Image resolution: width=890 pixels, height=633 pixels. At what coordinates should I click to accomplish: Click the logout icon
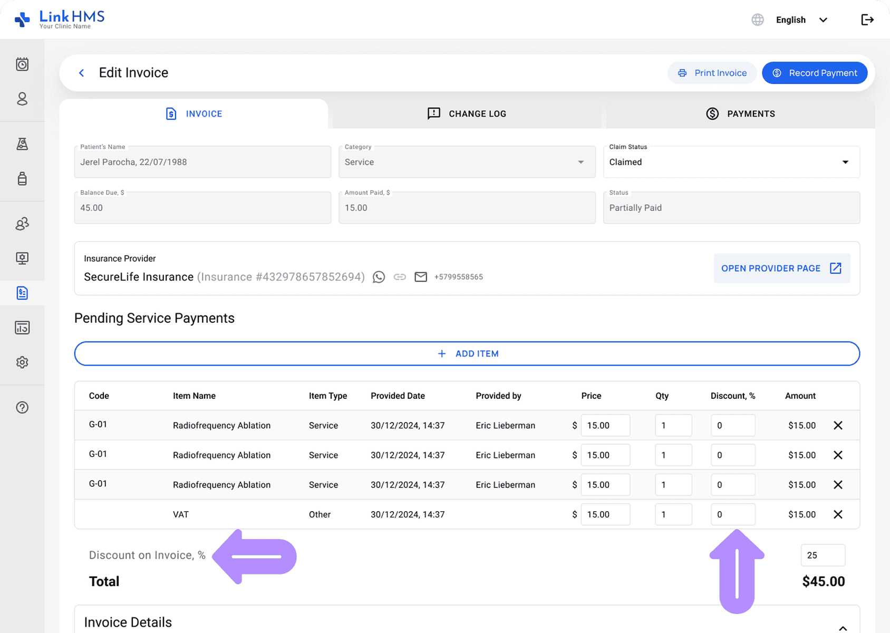pos(867,20)
